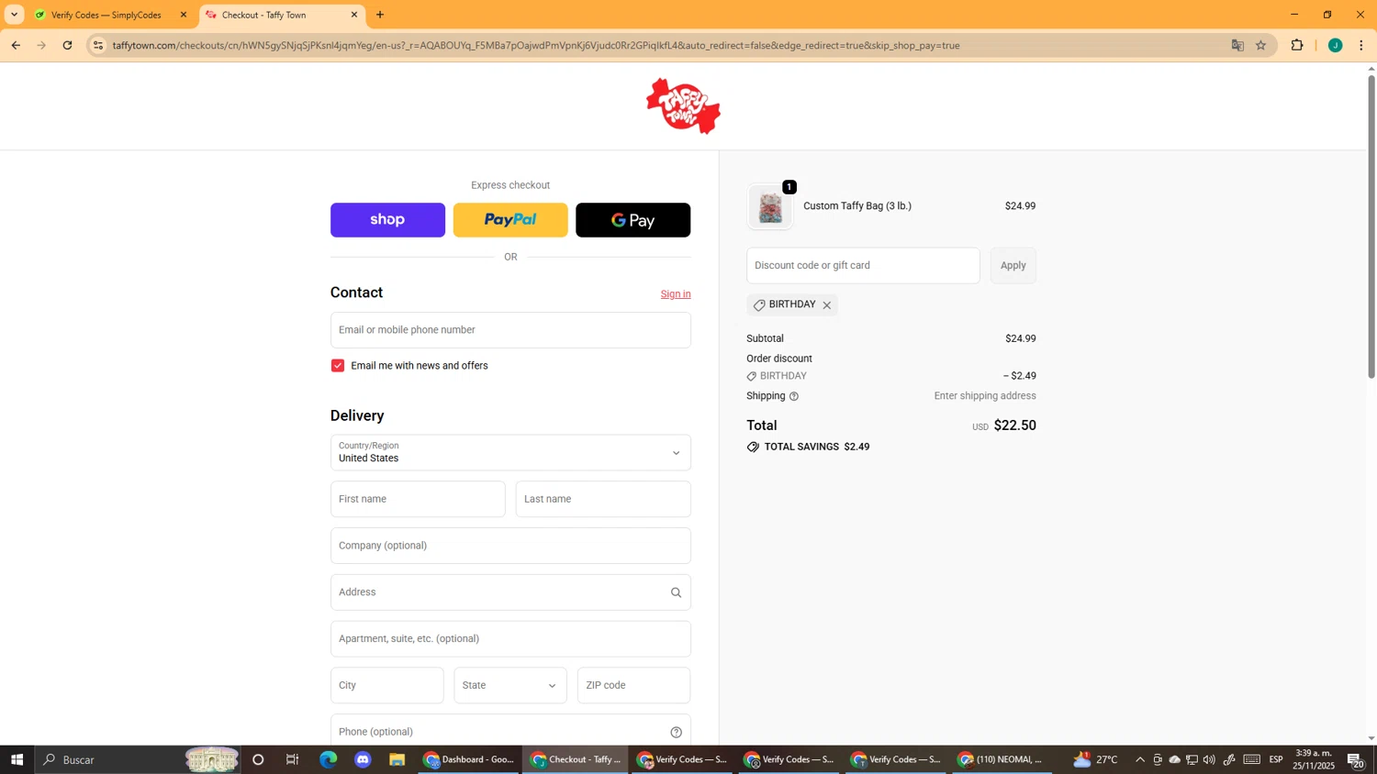View site information icon in address bar
The image size is (1377, 774).
click(98, 45)
